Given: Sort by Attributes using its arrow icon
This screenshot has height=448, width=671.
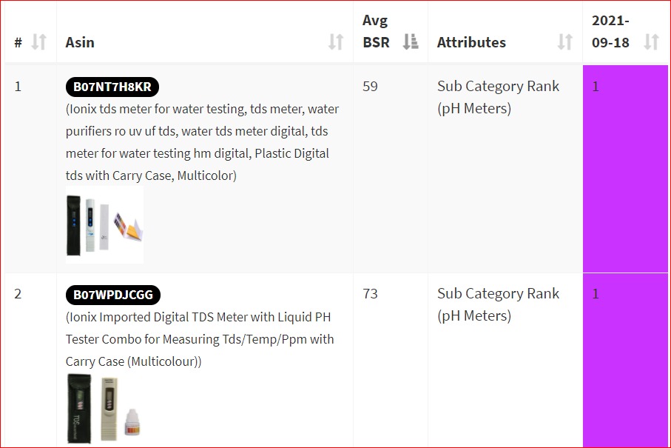Looking at the screenshot, I should click(565, 42).
